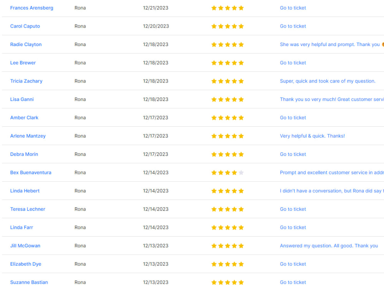This screenshot has height=288, width=384.
Task: Click agent Rona in Debra Morin row
Action: (80, 154)
